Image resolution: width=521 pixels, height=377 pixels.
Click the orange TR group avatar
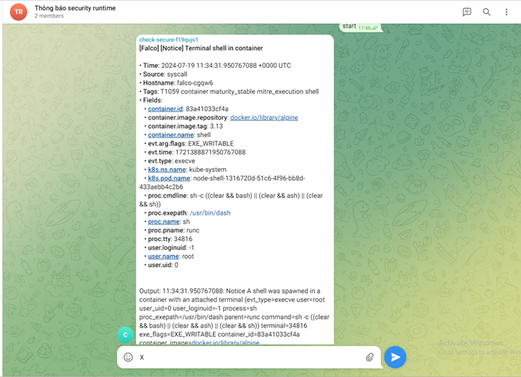point(19,12)
